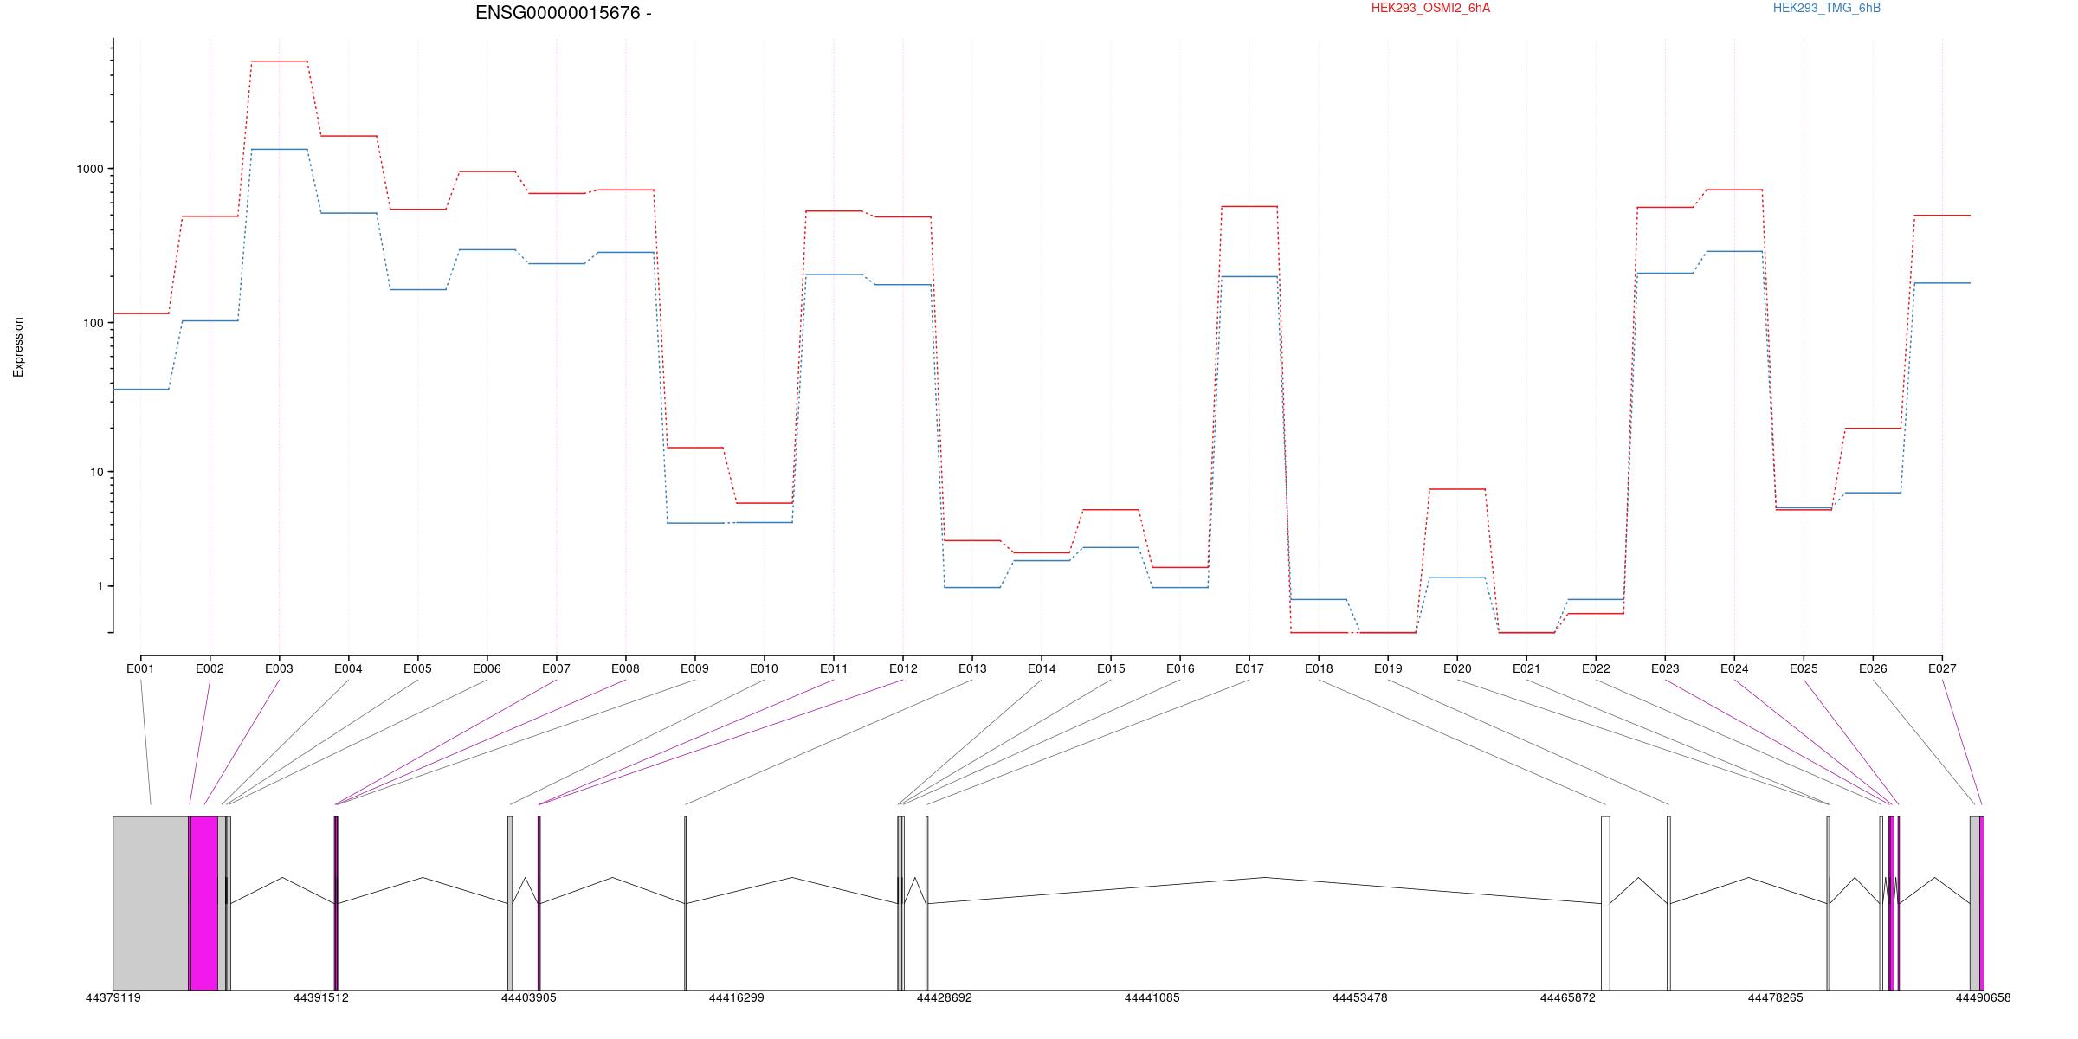The image size is (2078, 1039).
Task: Click exon label E003
Action: click(x=279, y=669)
